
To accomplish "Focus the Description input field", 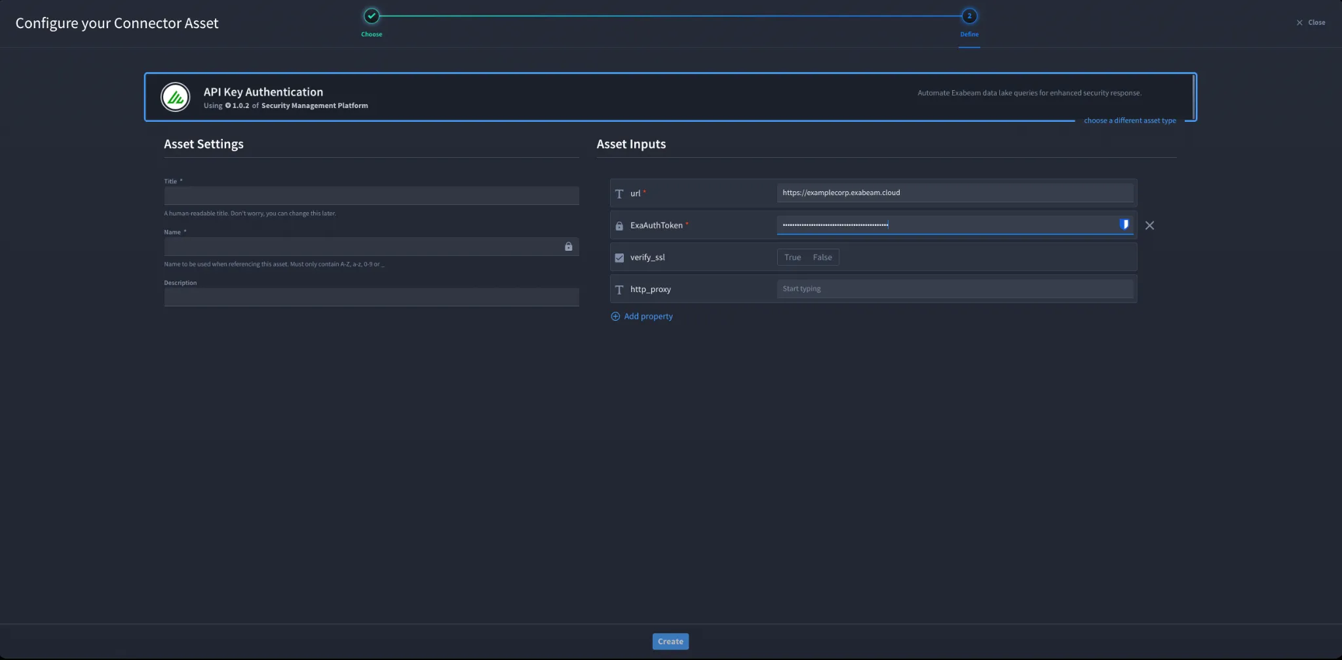I will [372, 297].
